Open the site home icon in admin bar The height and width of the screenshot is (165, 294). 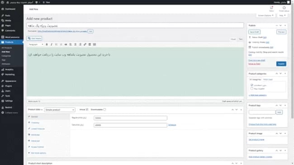[x=8, y=2]
